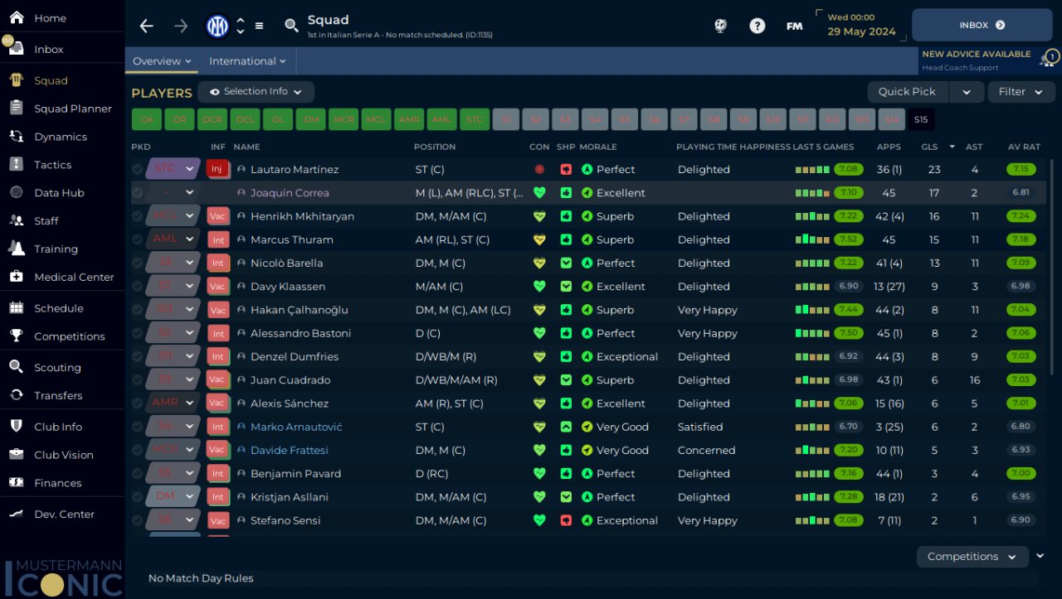This screenshot has height=599, width=1062.
Task: Open the International tab menu
Action: [247, 61]
